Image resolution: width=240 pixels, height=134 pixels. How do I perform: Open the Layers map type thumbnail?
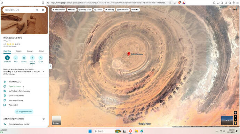click(x=56, y=120)
